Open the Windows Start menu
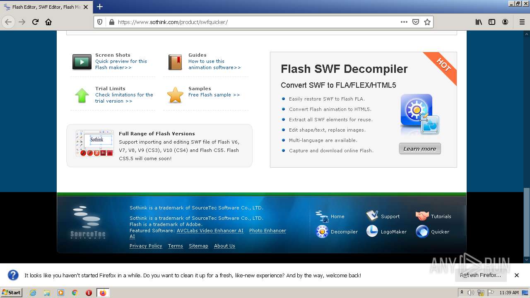Screen dimensions: 530x298 click(x=12, y=292)
